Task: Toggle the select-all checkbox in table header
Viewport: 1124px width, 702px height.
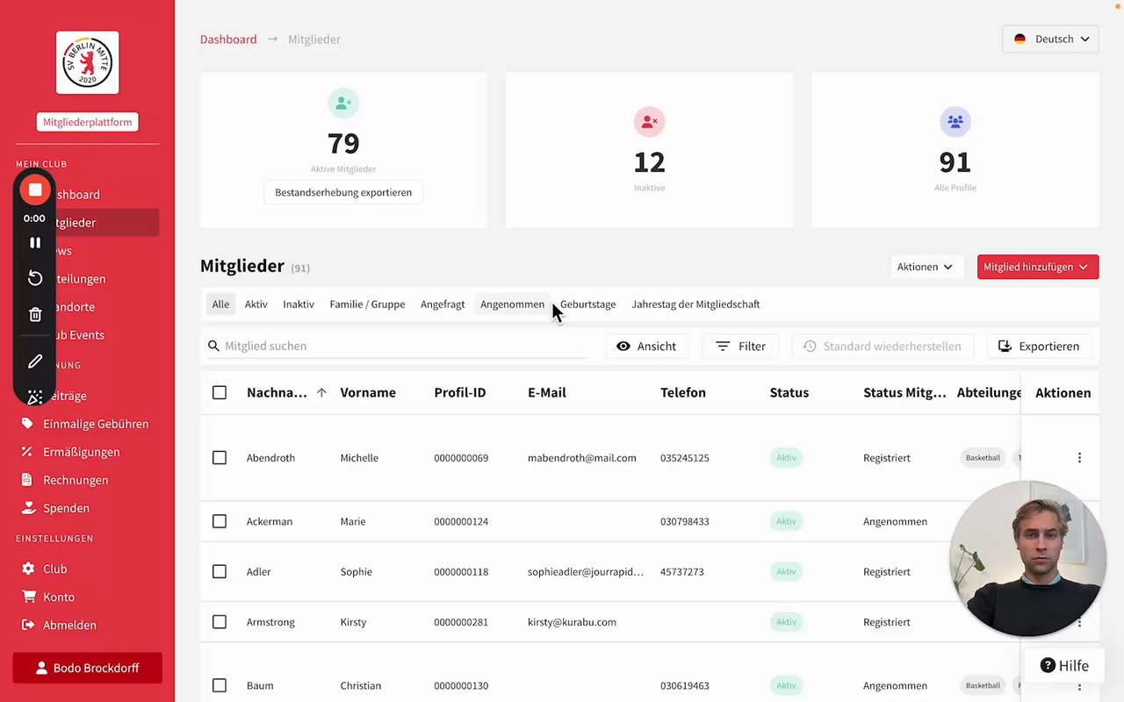Action: 220,393
